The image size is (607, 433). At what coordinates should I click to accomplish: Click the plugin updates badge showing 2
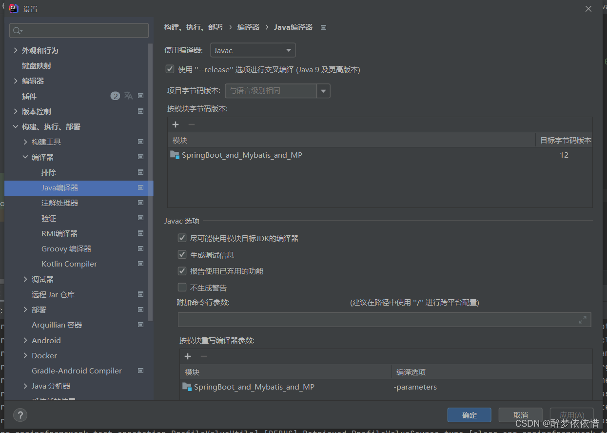(115, 96)
